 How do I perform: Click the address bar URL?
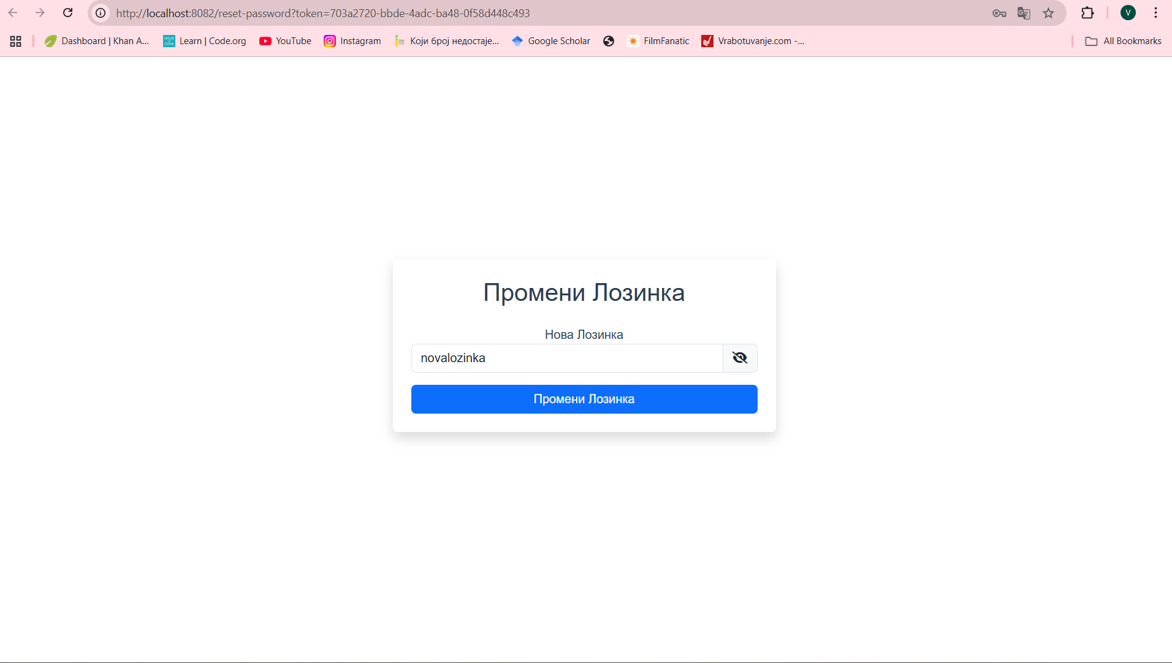pyautogui.click(x=323, y=13)
